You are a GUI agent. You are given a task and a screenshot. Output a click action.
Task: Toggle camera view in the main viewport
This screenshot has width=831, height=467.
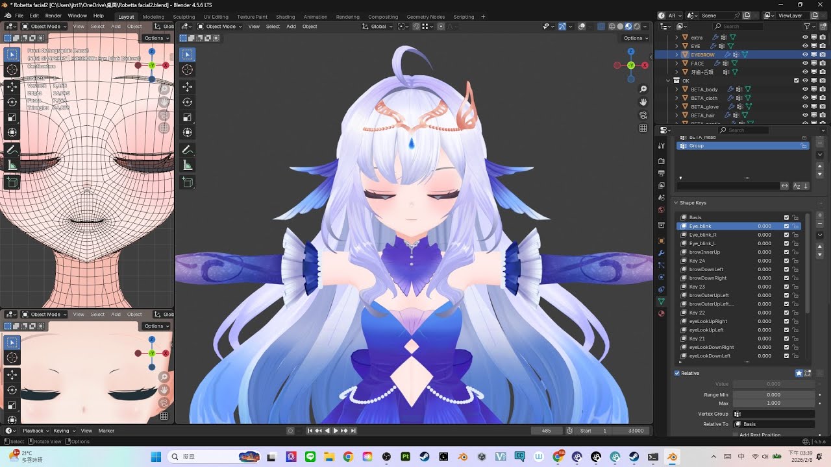click(643, 115)
